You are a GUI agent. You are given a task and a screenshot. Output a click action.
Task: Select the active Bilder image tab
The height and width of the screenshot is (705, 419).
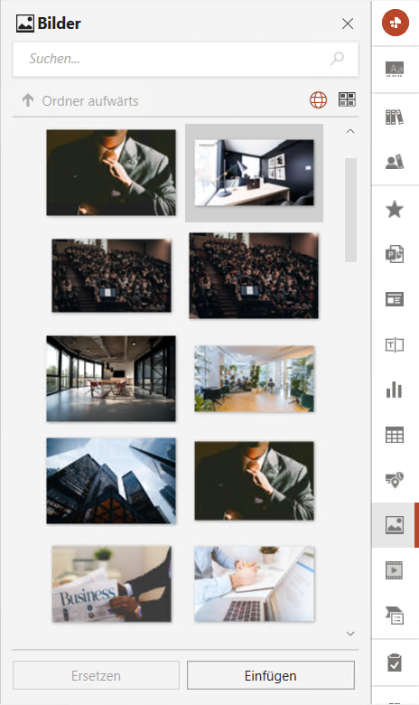pos(395,525)
